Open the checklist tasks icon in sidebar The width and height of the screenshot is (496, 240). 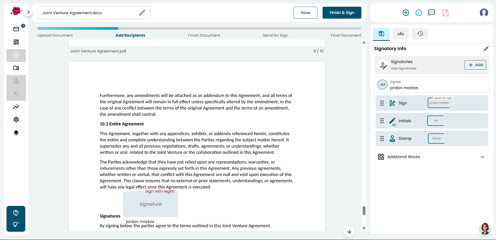click(x=16, y=94)
